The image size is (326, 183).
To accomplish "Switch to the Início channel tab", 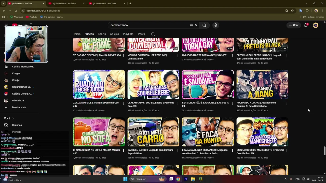I will pyautogui.click(x=77, y=34).
